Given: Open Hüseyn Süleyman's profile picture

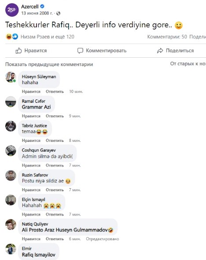Looking at the screenshot, I should [11, 77].
